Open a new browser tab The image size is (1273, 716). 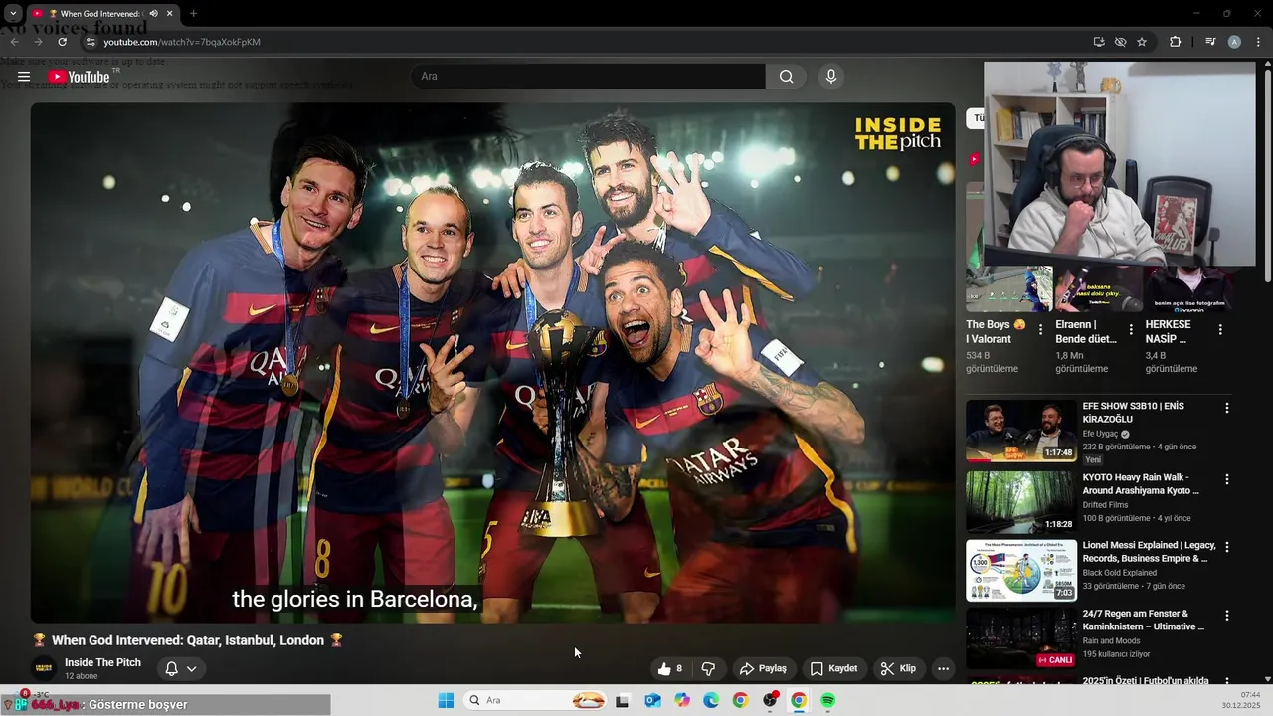coord(193,14)
